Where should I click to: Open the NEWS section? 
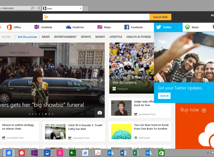tap(46, 37)
